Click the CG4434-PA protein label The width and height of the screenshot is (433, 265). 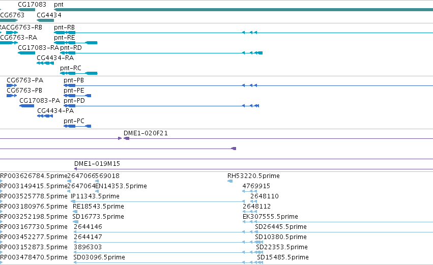point(55,111)
